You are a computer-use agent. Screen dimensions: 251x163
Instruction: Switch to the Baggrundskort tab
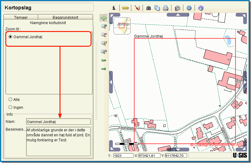pyautogui.click(x=65, y=17)
